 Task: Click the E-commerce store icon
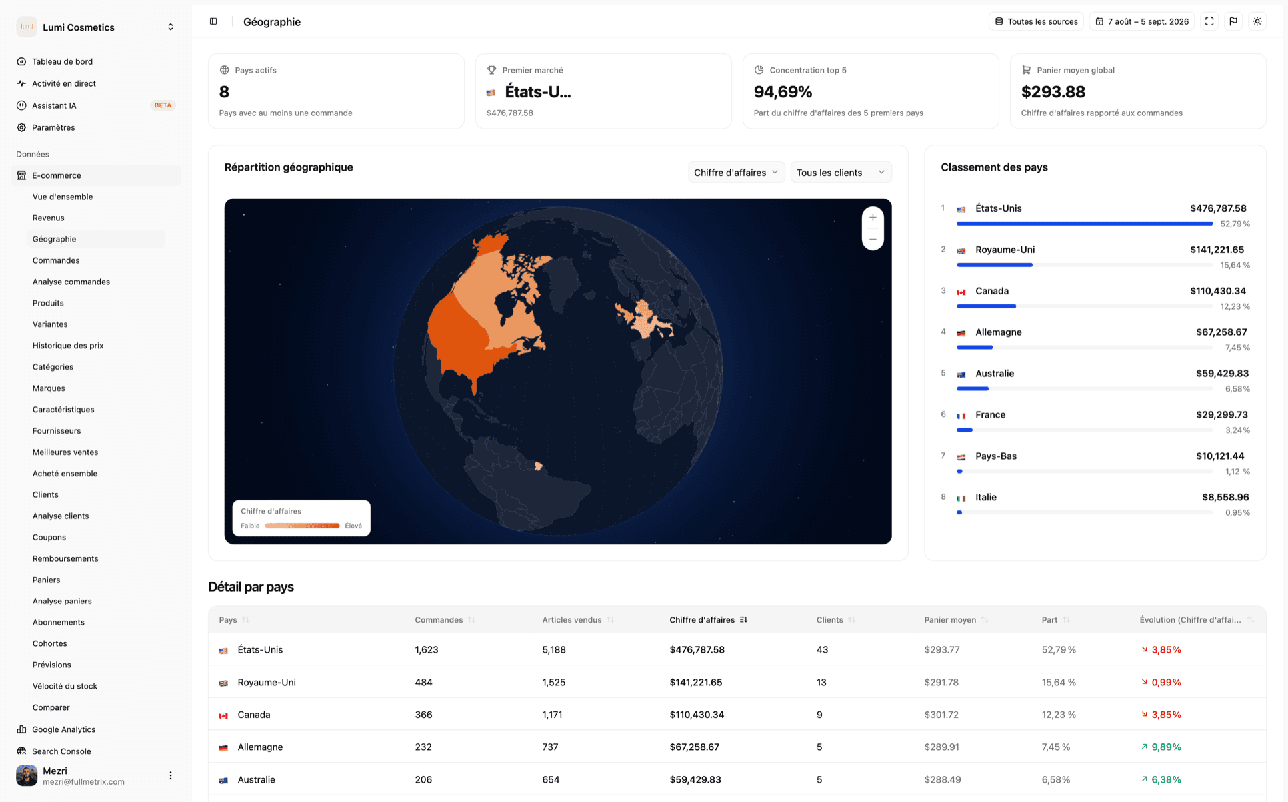pyautogui.click(x=21, y=175)
